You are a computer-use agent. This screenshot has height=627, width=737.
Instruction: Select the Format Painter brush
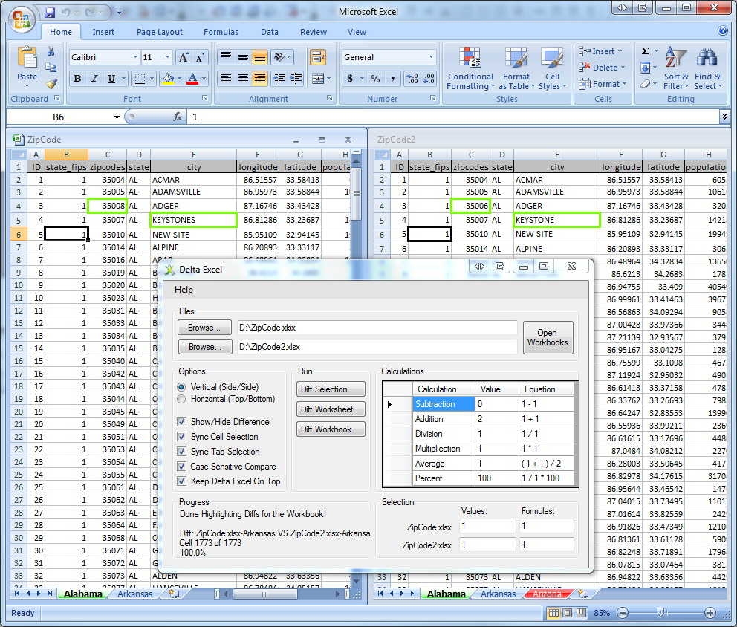click(x=51, y=84)
